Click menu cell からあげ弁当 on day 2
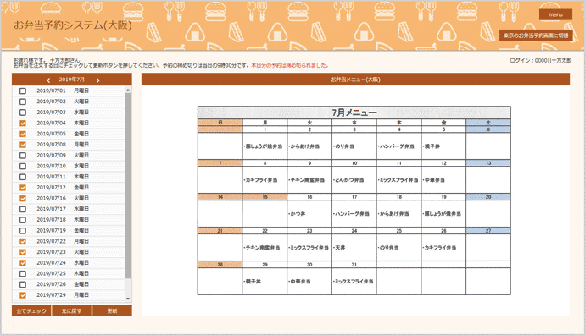 click(309, 146)
